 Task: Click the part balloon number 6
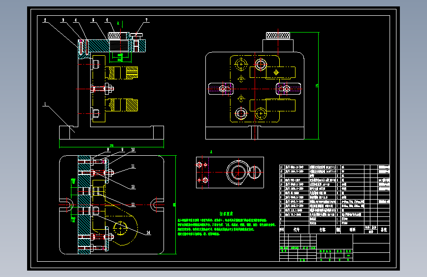coord(107,20)
